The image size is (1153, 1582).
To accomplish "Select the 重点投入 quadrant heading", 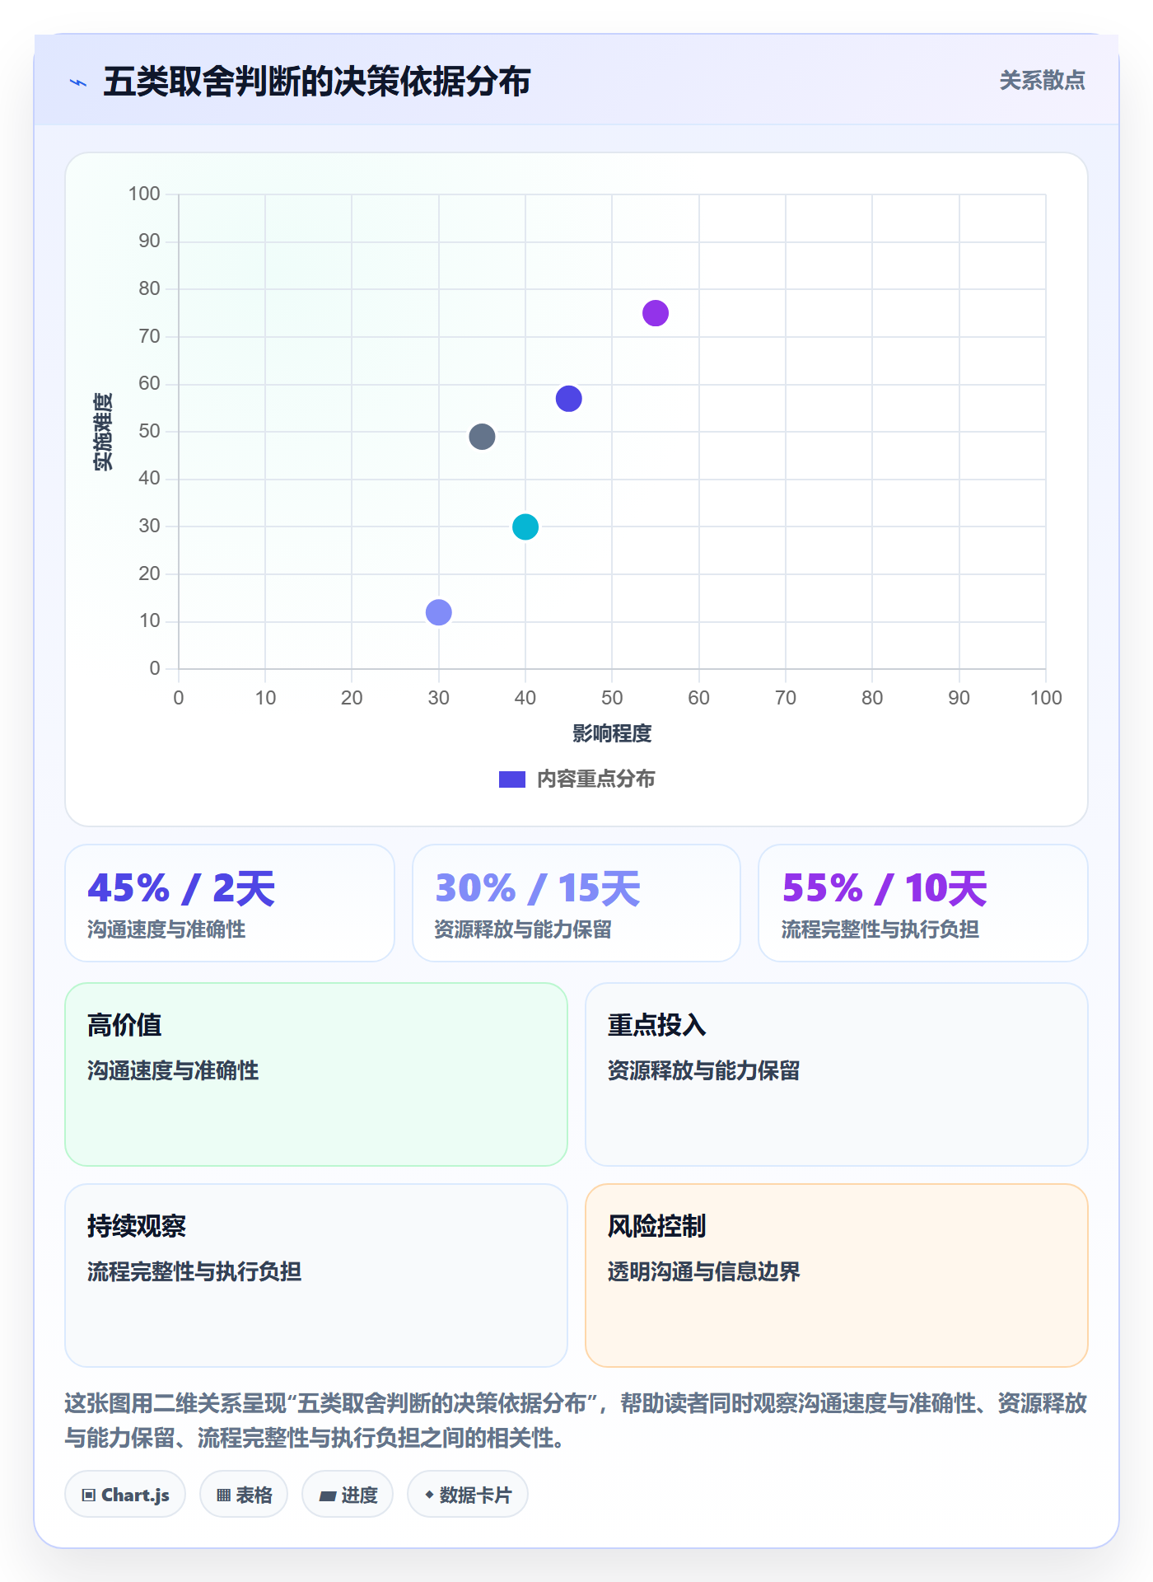I will click(657, 1025).
